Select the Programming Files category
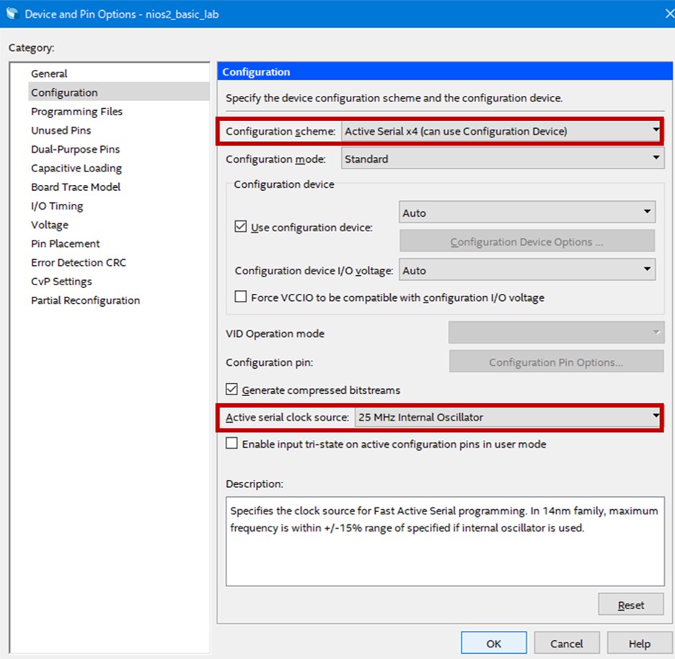The image size is (675, 659). click(76, 111)
